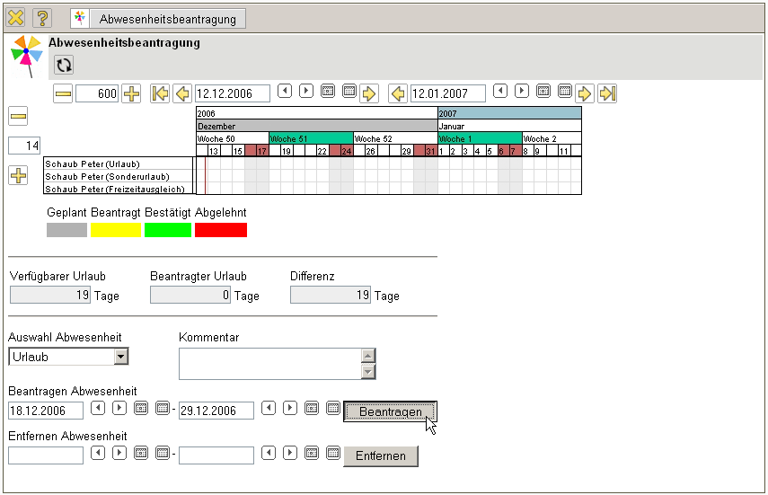Click the help question mark icon
This screenshot has width=768, height=495.
click(x=42, y=18)
